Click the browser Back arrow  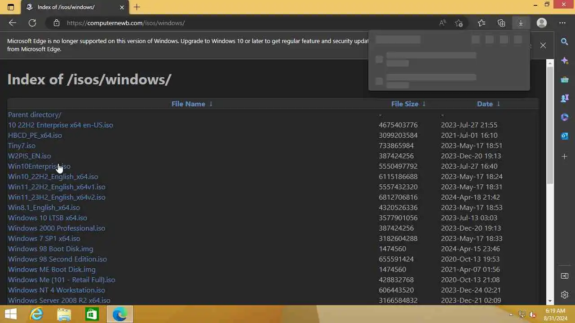coord(12,23)
